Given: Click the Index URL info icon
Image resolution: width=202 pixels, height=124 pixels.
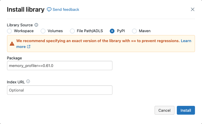Looking at the screenshot, I should (x=28, y=82).
